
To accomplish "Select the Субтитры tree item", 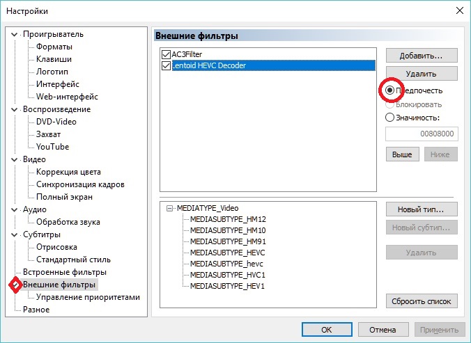I will coord(42,234).
